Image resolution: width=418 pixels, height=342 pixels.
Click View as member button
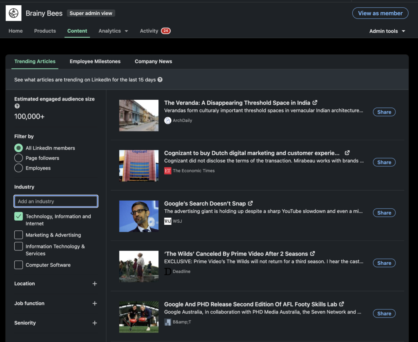pyautogui.click(x=380, y=13)
